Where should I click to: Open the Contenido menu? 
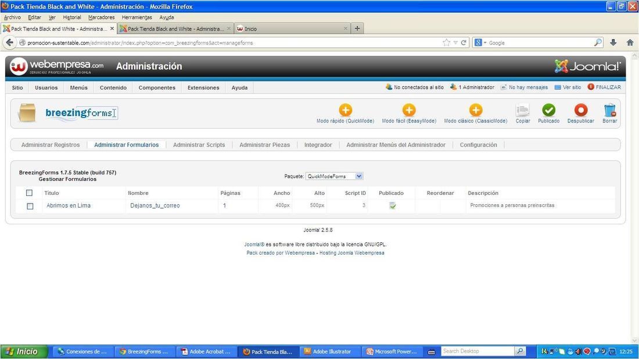113,88
